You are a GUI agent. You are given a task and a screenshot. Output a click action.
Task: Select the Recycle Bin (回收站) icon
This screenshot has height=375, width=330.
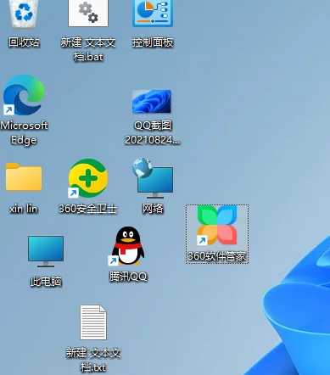point(24,14)
